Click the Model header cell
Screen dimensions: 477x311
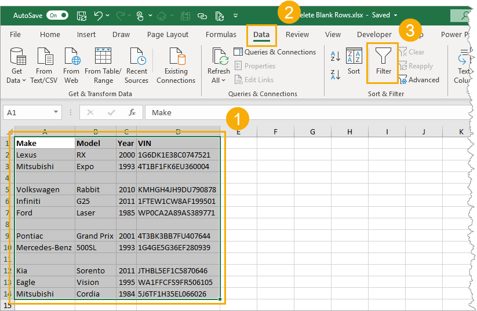click(x=96, y=143)
